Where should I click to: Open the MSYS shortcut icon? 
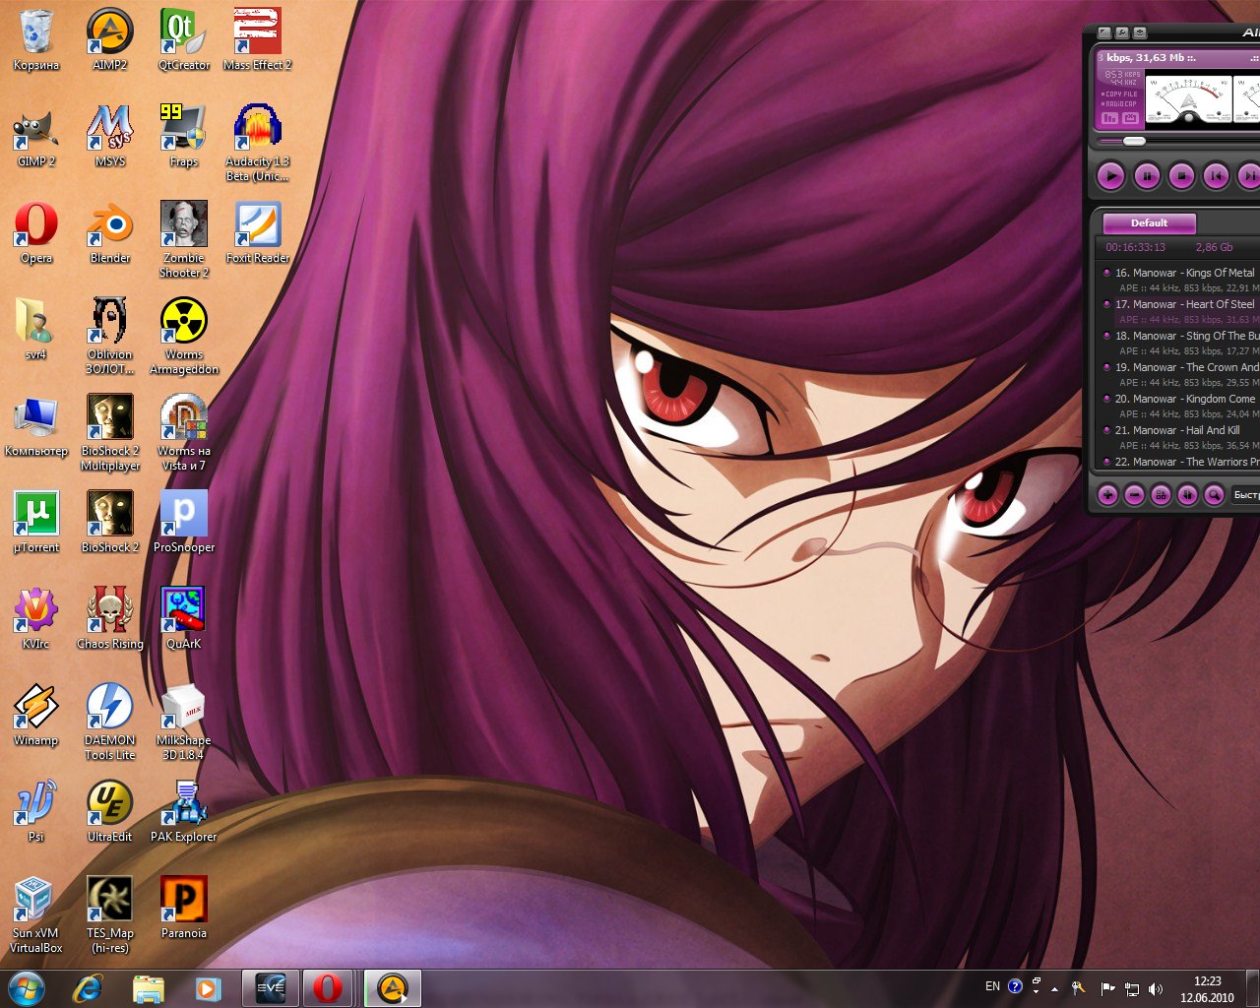(x=110, y=136)
